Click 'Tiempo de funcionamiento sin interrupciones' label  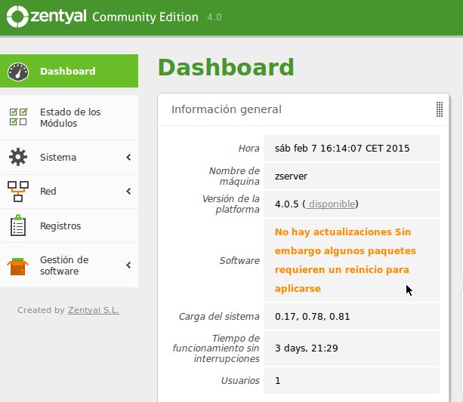[x=216, y=348]
